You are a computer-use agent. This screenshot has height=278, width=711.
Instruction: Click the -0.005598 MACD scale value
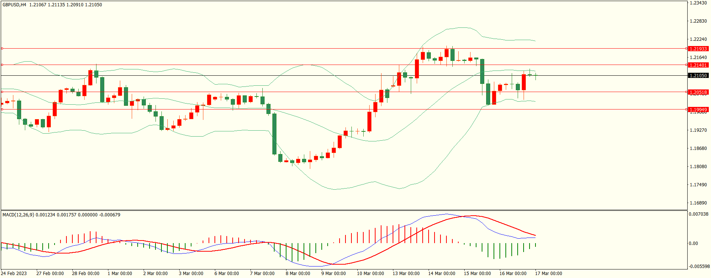pos(699,266)
